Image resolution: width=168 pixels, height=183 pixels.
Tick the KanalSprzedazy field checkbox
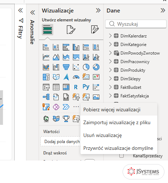122,156
